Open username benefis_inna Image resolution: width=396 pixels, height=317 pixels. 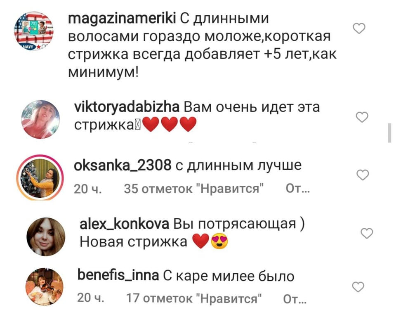pos(118,275)
